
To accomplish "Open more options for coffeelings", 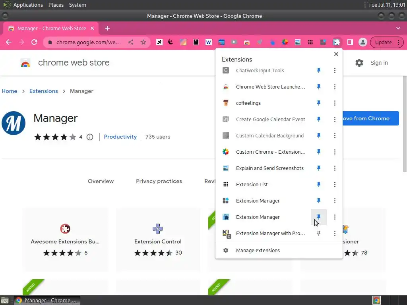I will [x=335, y=103].
